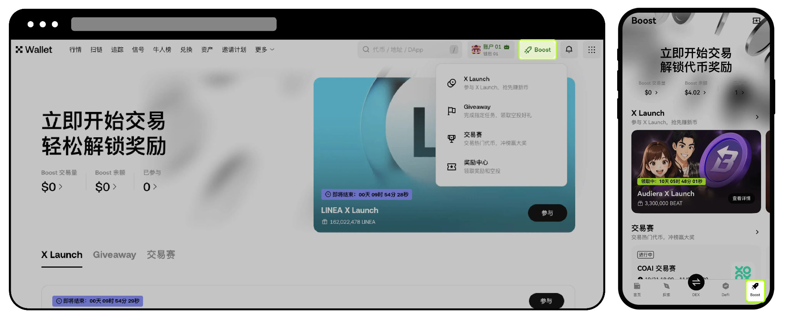Click the Boost button in the top bar
Screen dimensions: 788x318
tap(538, 50)
